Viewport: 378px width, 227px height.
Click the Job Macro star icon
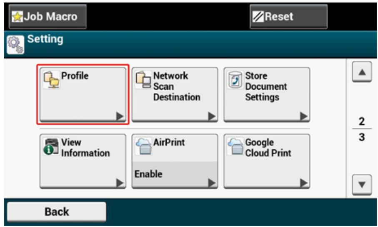pyautogui.click(x=18, y=17)
